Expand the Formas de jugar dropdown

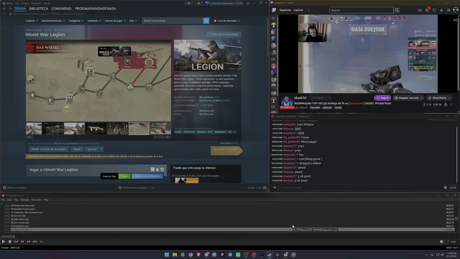(115, 21)
